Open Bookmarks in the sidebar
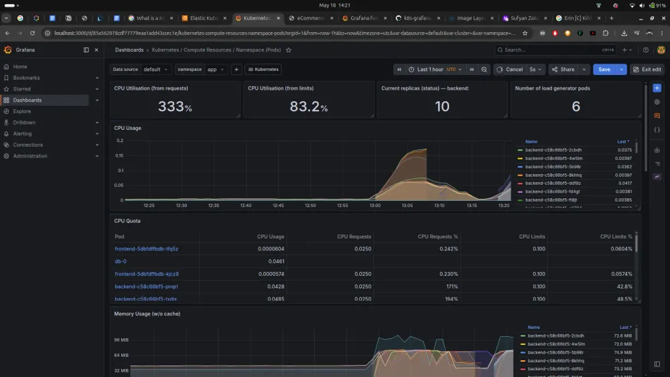Screen dimensions: 670x377 click(26, 78)
